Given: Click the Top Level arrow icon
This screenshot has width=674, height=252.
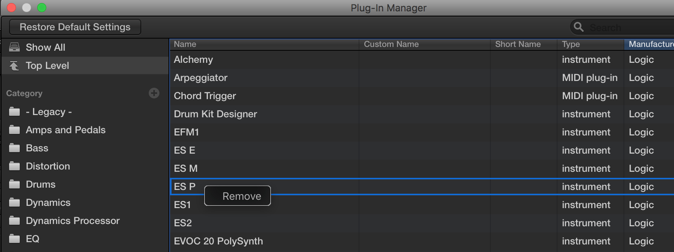Looking at the screenshot, I should 14,66.
